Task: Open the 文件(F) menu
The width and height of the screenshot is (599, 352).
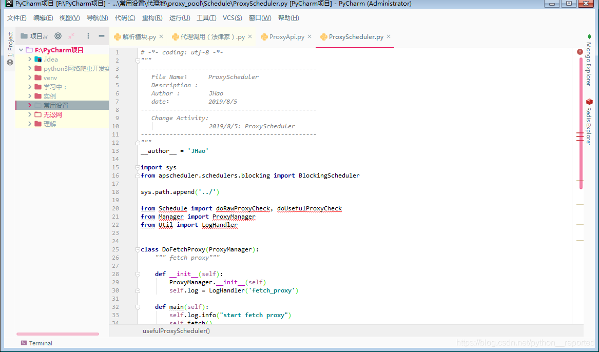Action: pos(17,18)
